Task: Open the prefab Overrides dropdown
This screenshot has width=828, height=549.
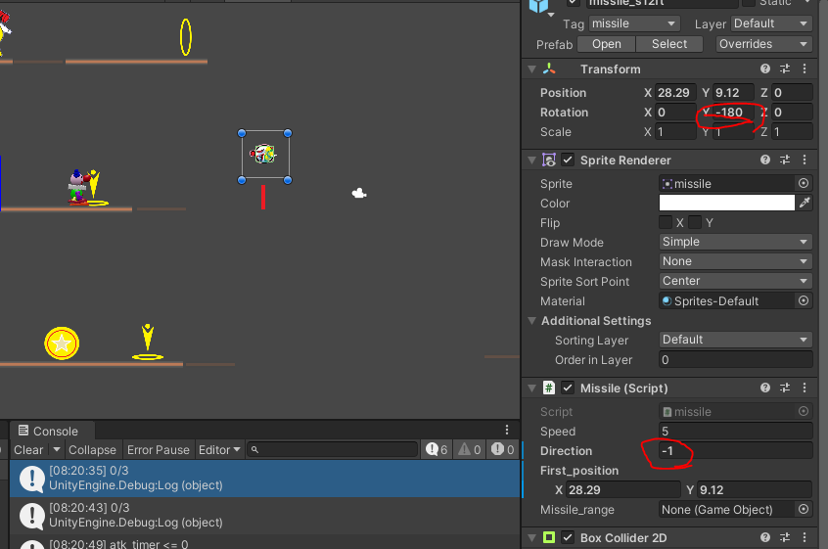Action: click(764, 44)
